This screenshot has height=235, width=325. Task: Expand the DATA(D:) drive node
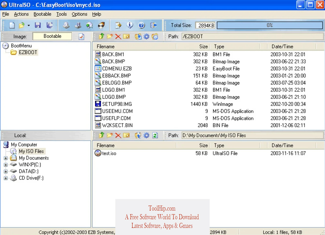pos(6,171)
